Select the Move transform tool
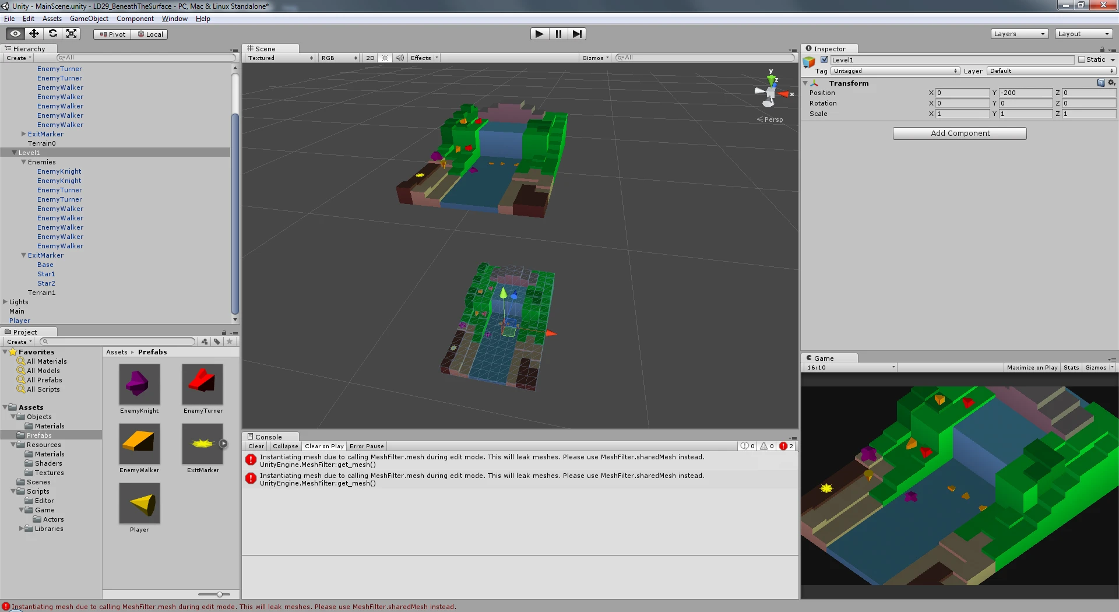The image size is (1119, 612). pos(34,34)
